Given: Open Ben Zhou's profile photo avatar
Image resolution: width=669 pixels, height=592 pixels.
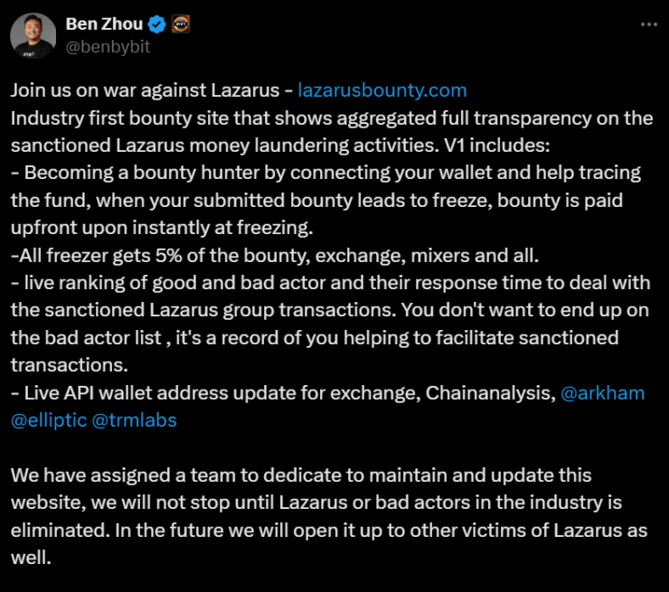Looking at the screenshot, I should (33, 35).
